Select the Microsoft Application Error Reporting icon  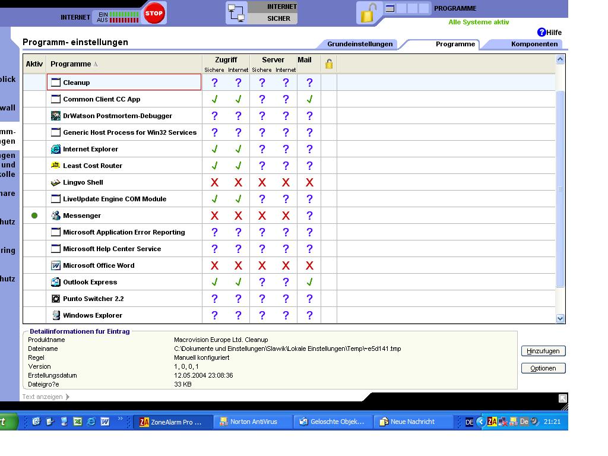tap(56, 232)
